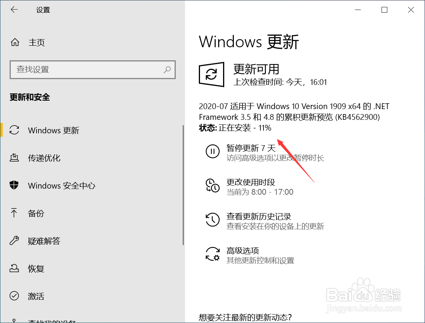Open the 疑难解答 wrench icon
The image size is (425, 323).
point(14,240)
